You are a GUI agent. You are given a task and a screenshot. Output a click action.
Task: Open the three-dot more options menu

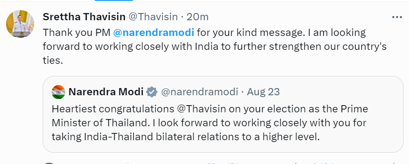pos(397,17)
